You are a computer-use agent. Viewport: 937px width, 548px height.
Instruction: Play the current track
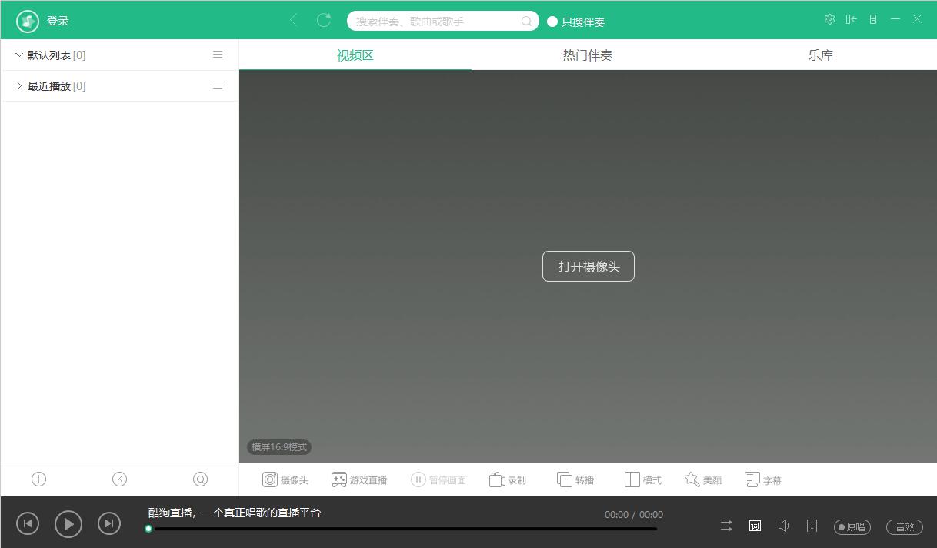pos(68,524)
